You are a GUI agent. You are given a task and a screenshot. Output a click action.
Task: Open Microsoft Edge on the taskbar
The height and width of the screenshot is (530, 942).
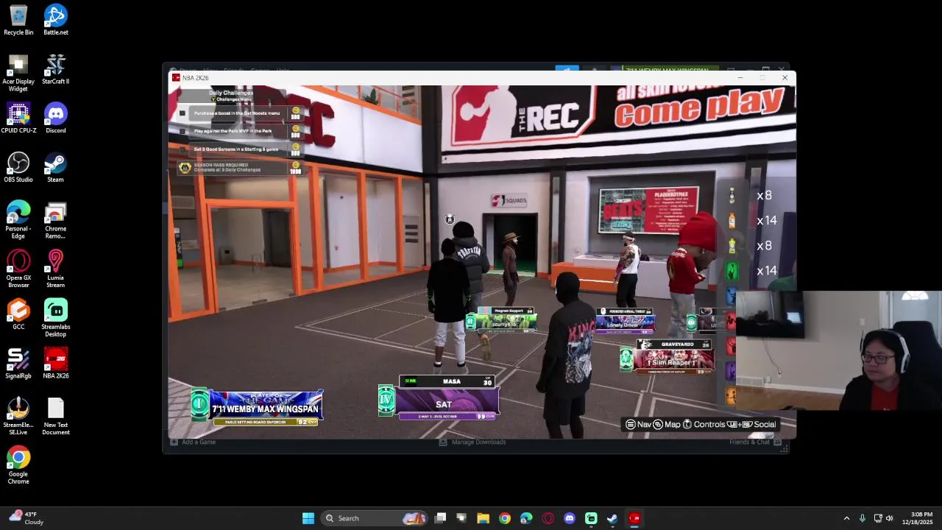pos(526,518)
